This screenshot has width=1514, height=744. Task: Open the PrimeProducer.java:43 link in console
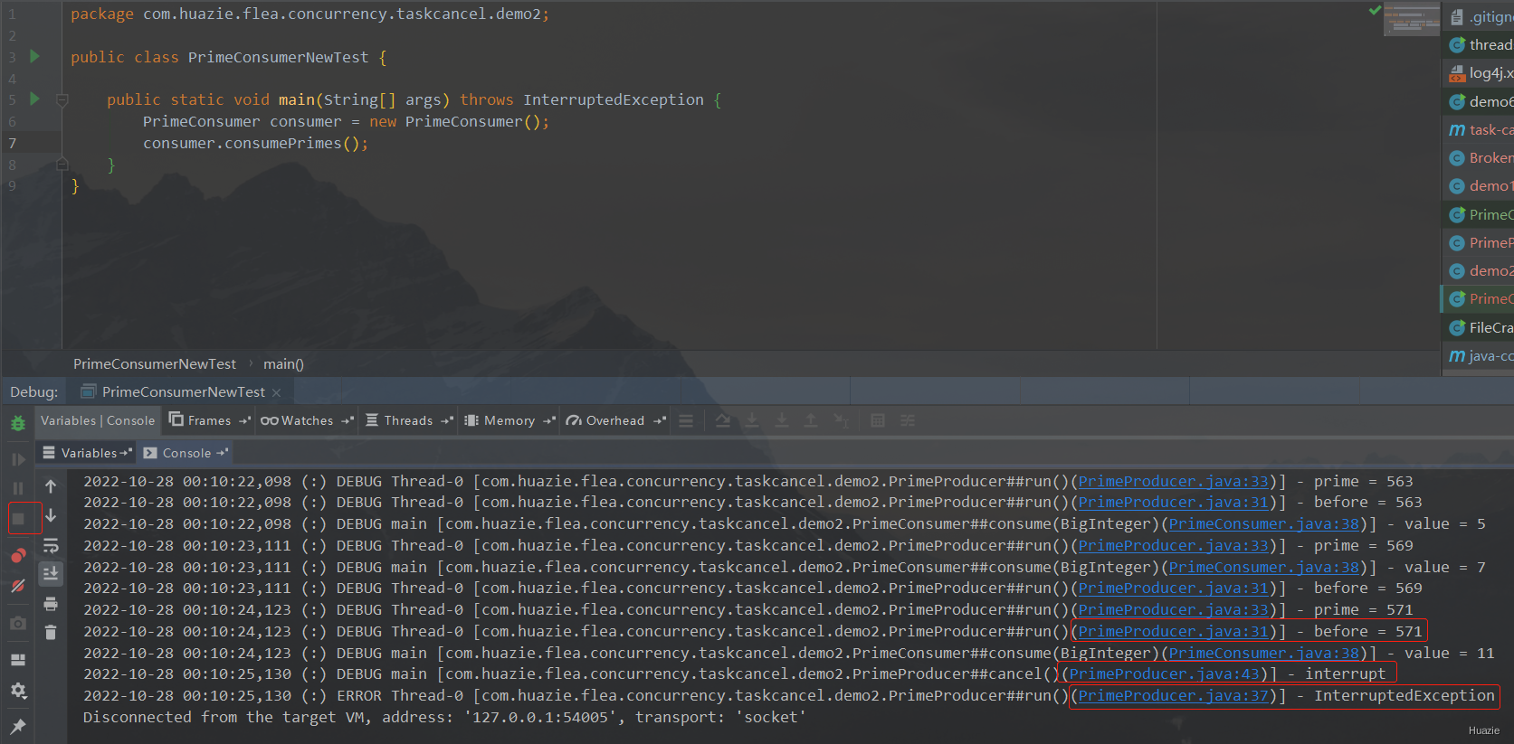(1164, 673)
